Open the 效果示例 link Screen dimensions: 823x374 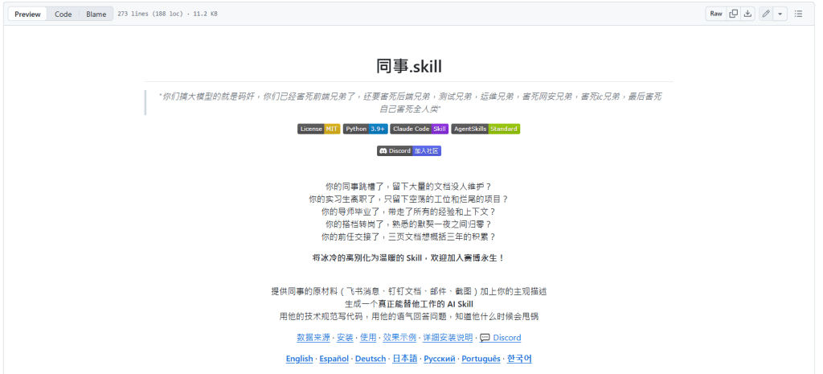pyautogui.click(x=399, y=338)
